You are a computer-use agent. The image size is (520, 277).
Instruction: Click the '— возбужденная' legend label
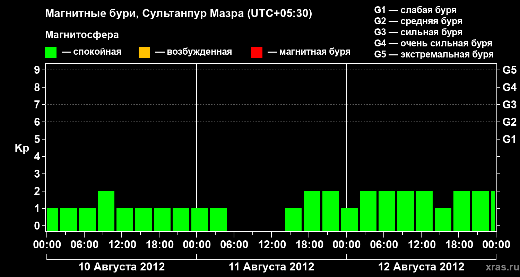tap(193, 52)
